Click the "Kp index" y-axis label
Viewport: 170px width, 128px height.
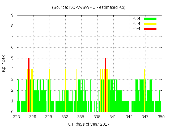pyautogui.click(x=4, y=63)
